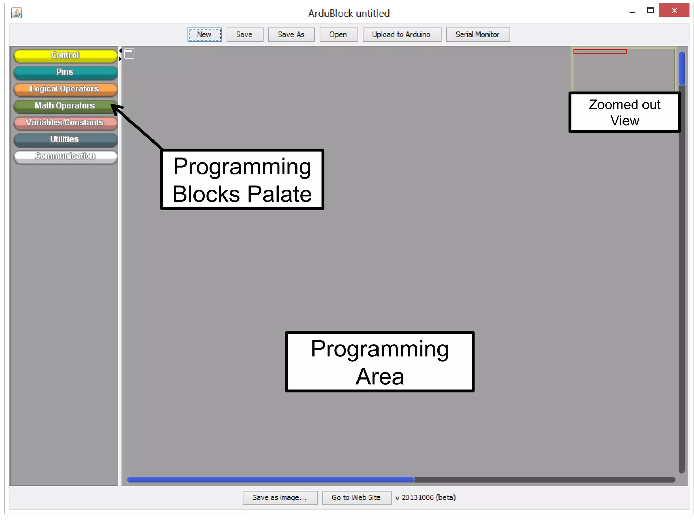Close the ArduBlock window
Image resolution: width=694 pixels, height=520 pixels.
[674, 10]
